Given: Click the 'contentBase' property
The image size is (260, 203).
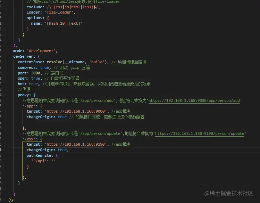Looking at the screenshot, I should click(30, 62).
